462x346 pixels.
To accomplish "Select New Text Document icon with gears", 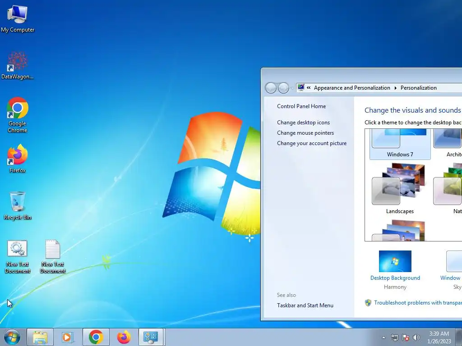I will 18,256.
